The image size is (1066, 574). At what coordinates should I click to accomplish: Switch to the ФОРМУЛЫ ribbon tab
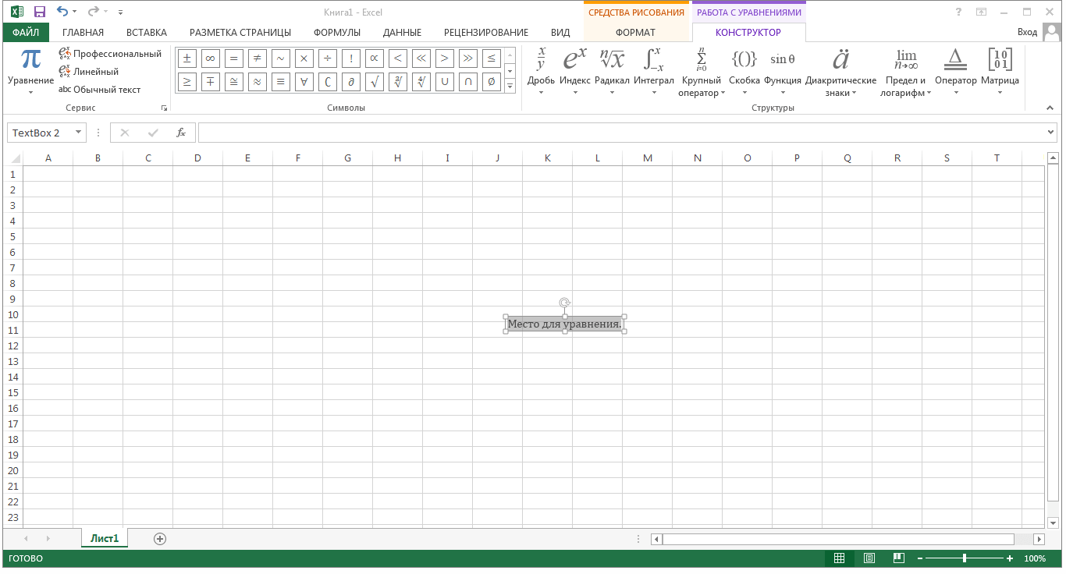click(337, 33)
